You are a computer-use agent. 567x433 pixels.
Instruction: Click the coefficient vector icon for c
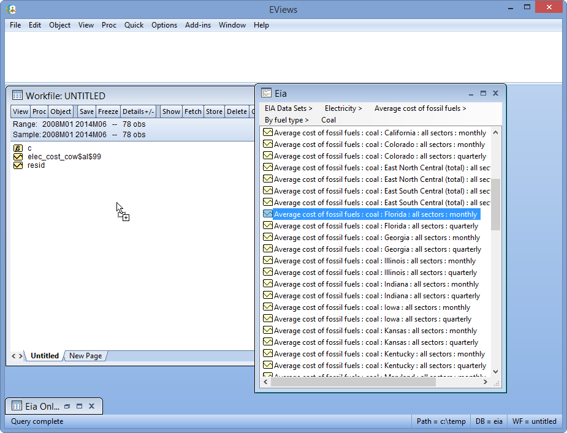(x=18, y=148)
